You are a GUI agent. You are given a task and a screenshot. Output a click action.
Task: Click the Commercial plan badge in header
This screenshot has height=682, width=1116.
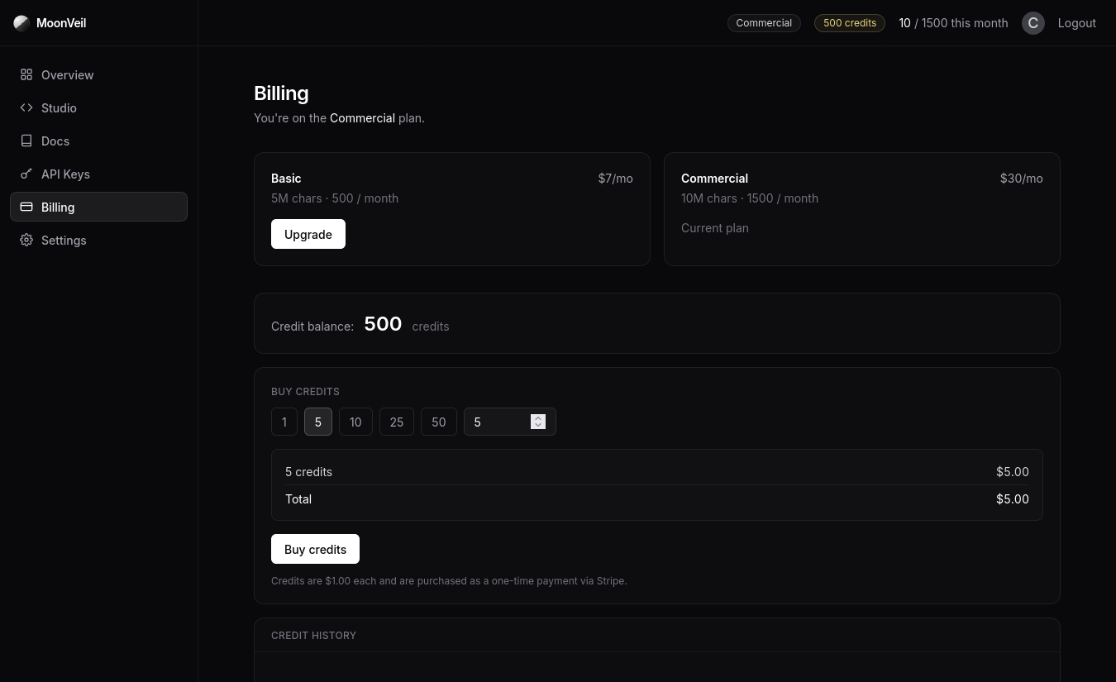click(764, 23)
